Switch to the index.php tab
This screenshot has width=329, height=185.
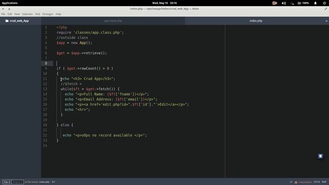[256, 21]
